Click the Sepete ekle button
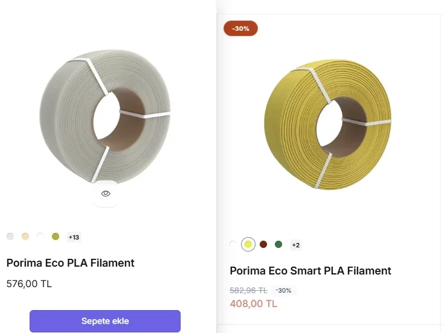Image resolution: width=444 pixels, height=333 pixels. (x=105, y=321)
